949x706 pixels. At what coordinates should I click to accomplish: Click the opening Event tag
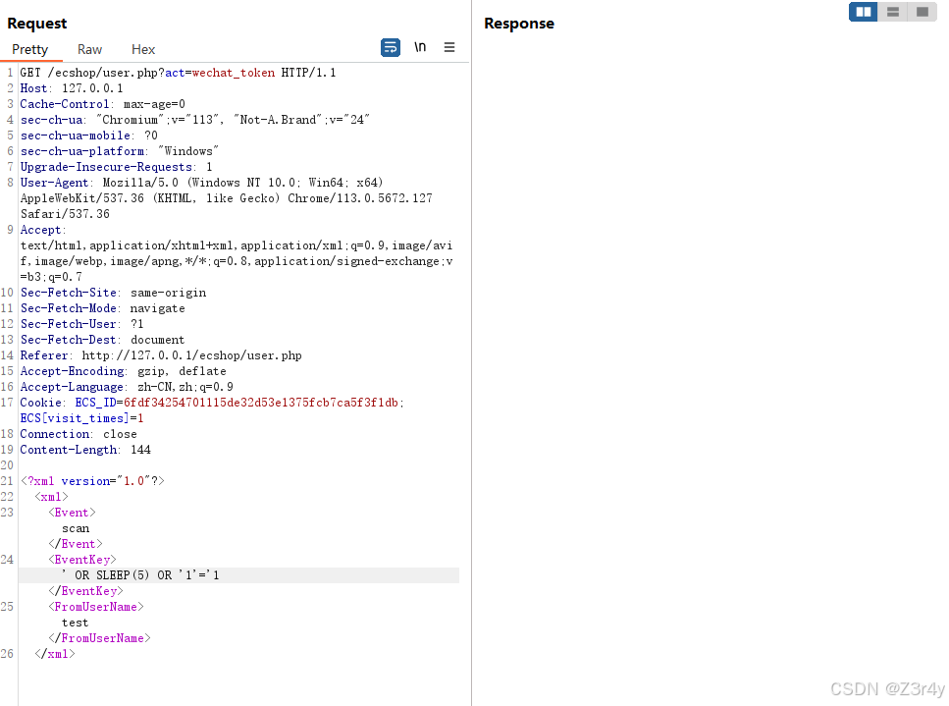(x=72, y=514)
